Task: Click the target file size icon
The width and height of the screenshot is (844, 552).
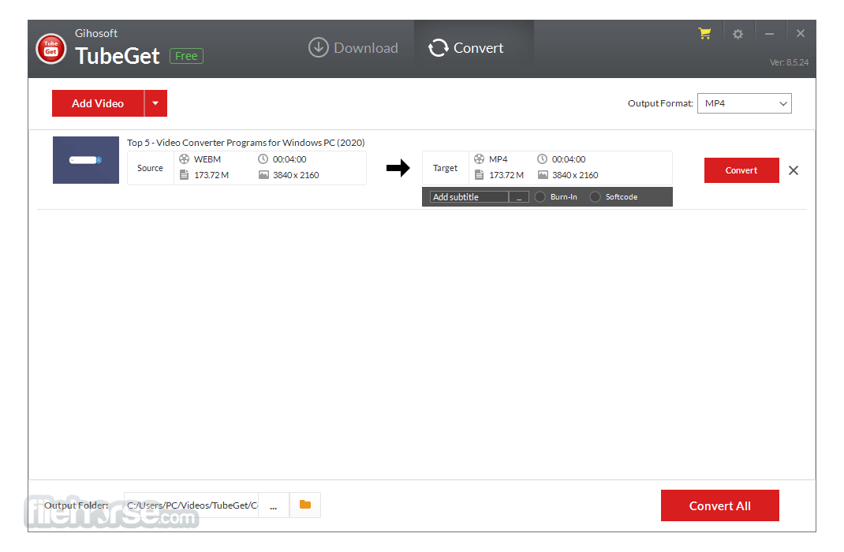Action: [479, 175]
